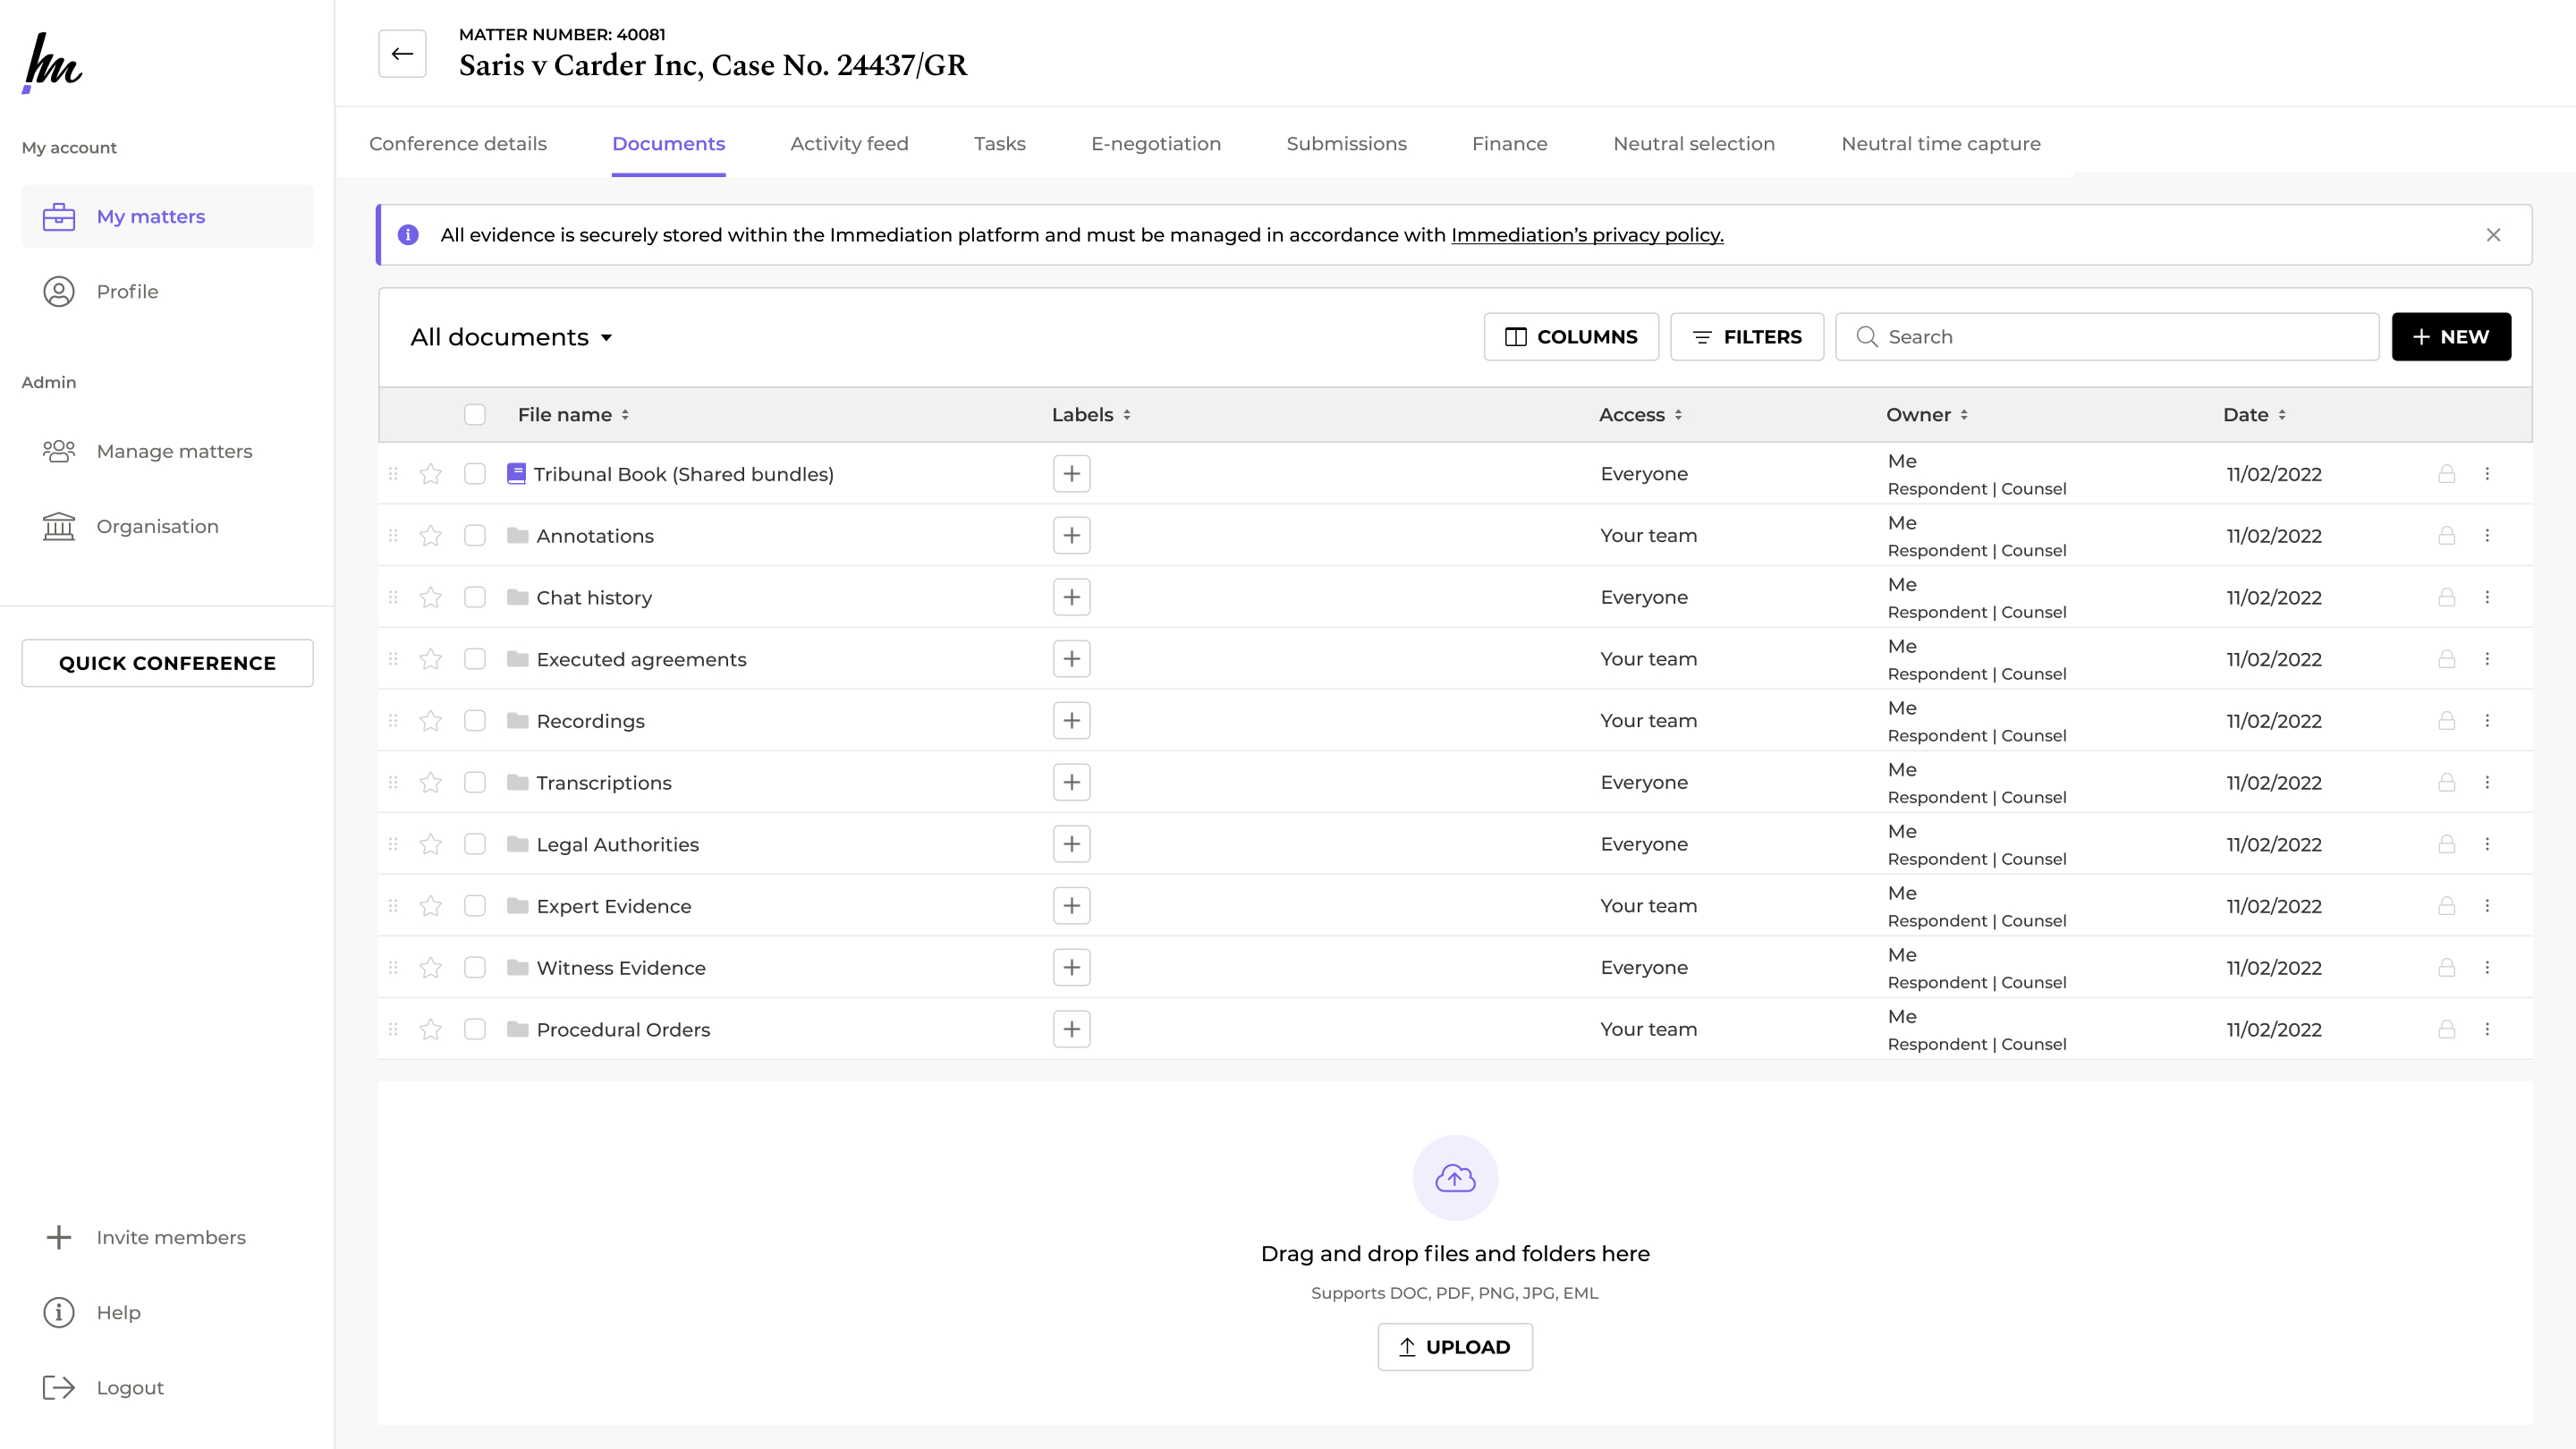Open the Tribunal Book shared bundles
This screenshot has width=2576, height=1449.
click(684, 474)
